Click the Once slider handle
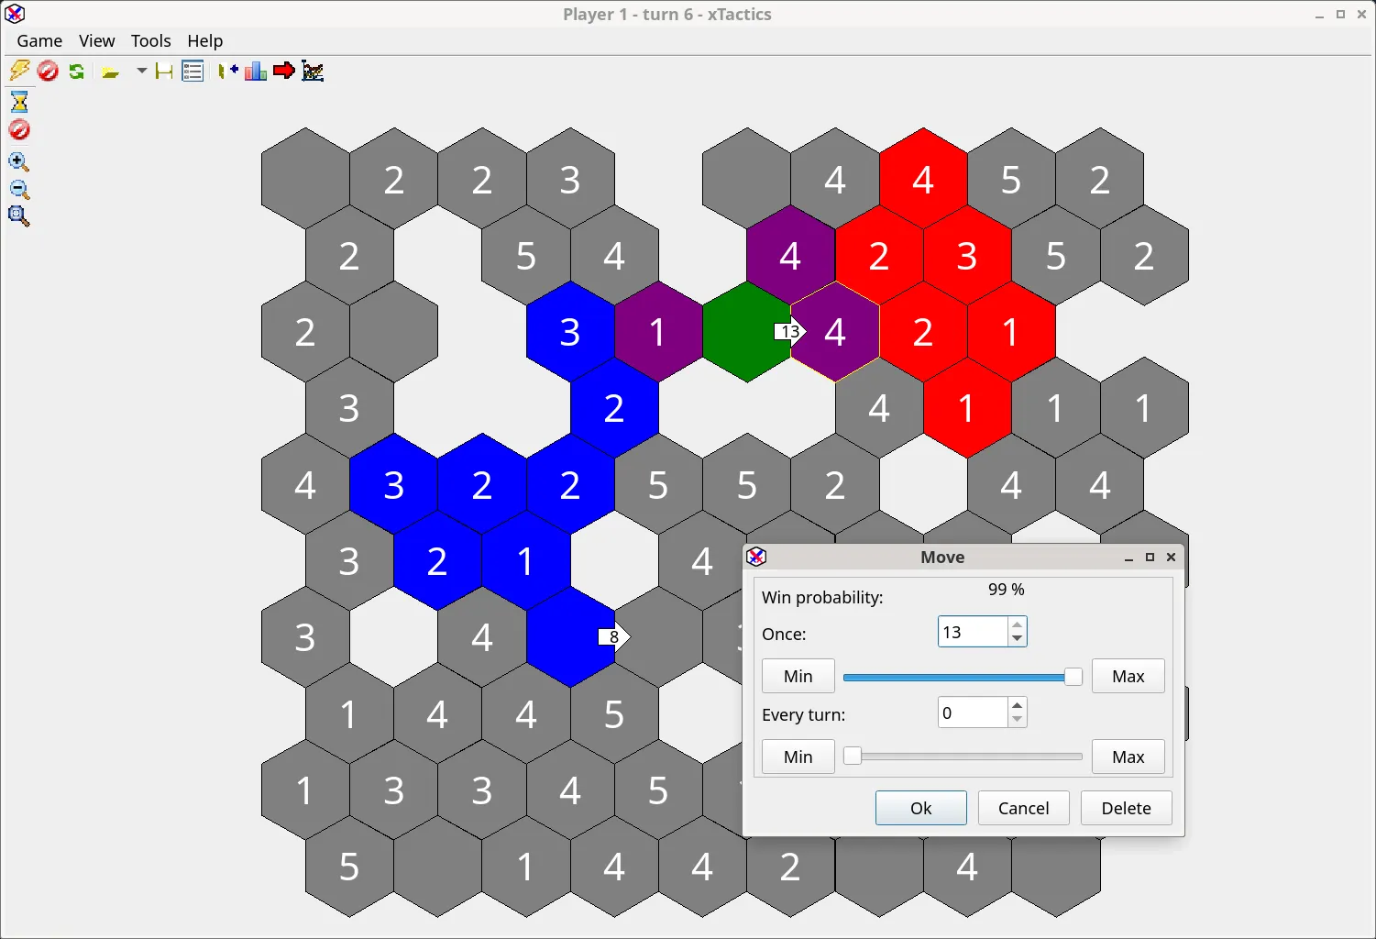Viewport: 1376px width, 939px height. pos(1073,678)
